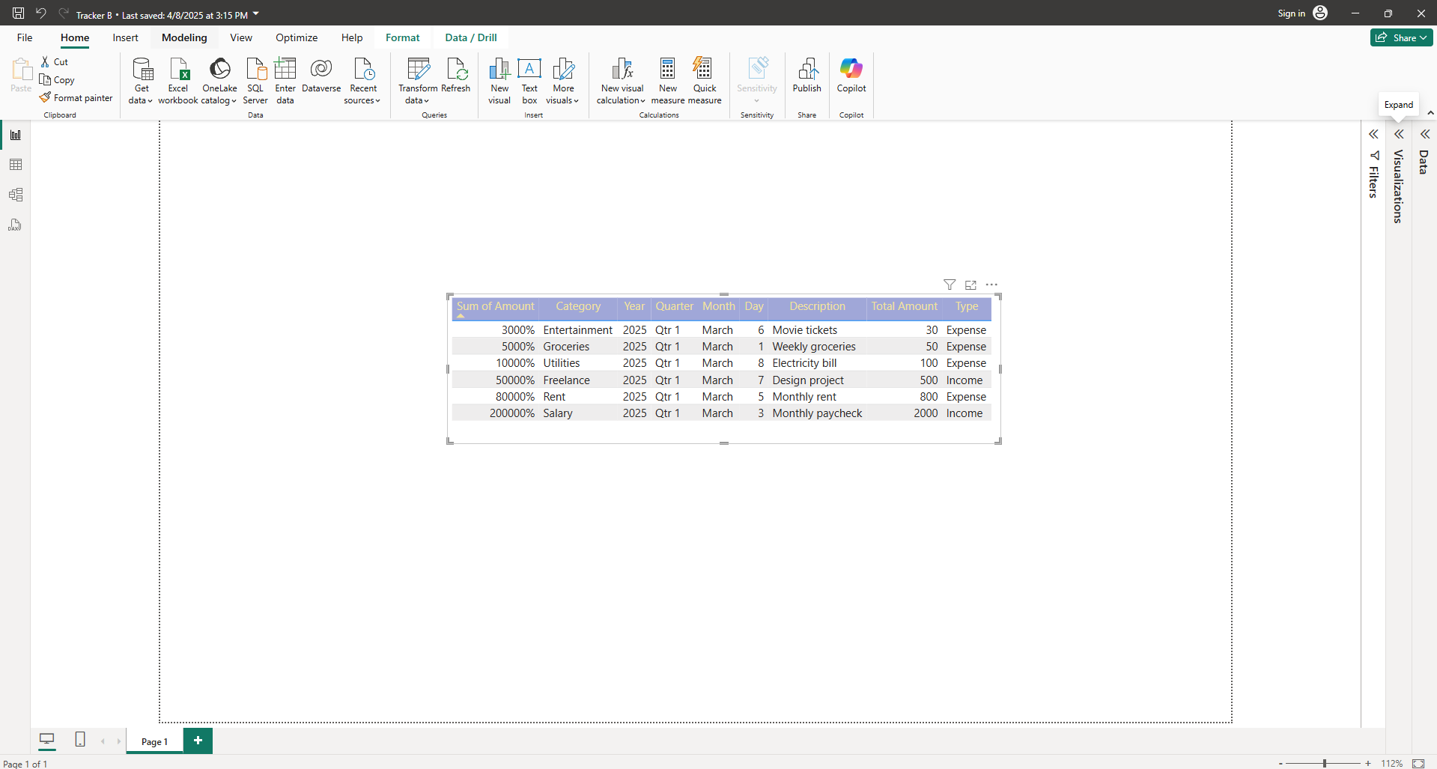1437x769 pixels.
Task: Switch to Table view in left sidebar
Action: [x=16, y=165]
